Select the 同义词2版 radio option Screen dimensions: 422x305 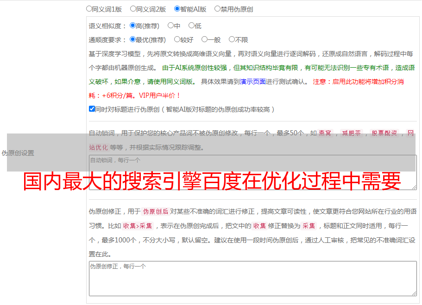pos(133,9)
